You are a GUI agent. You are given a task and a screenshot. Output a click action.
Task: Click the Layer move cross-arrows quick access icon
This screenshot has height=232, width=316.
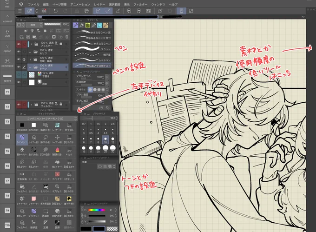57,138
